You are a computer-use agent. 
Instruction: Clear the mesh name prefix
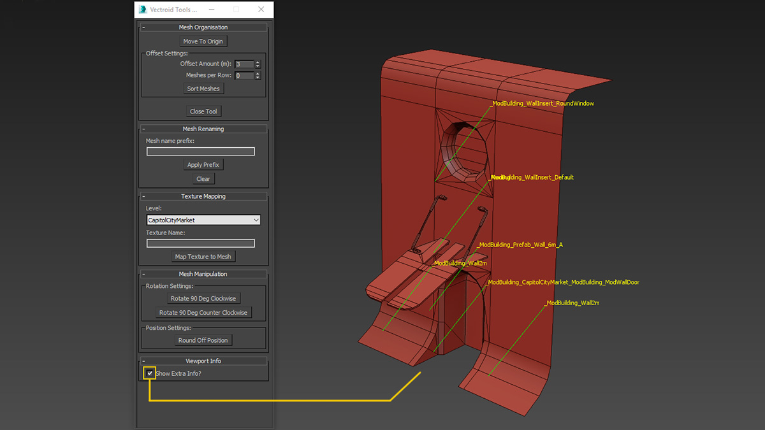(203, 179)
